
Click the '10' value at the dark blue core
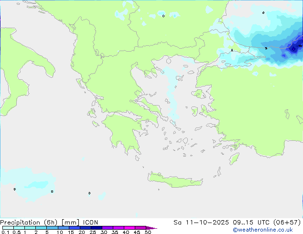300,46
